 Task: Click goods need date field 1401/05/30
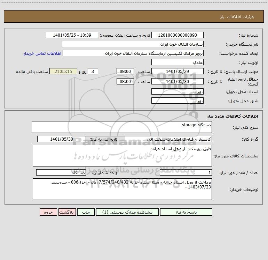(x=62, y=139)
